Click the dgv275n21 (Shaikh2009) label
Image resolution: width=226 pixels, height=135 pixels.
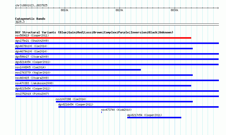point(32,41)
